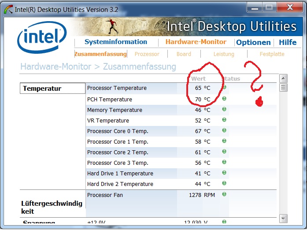307x230 pixels.
Task: Open the Board sub-tab
Action: [184, 54]
